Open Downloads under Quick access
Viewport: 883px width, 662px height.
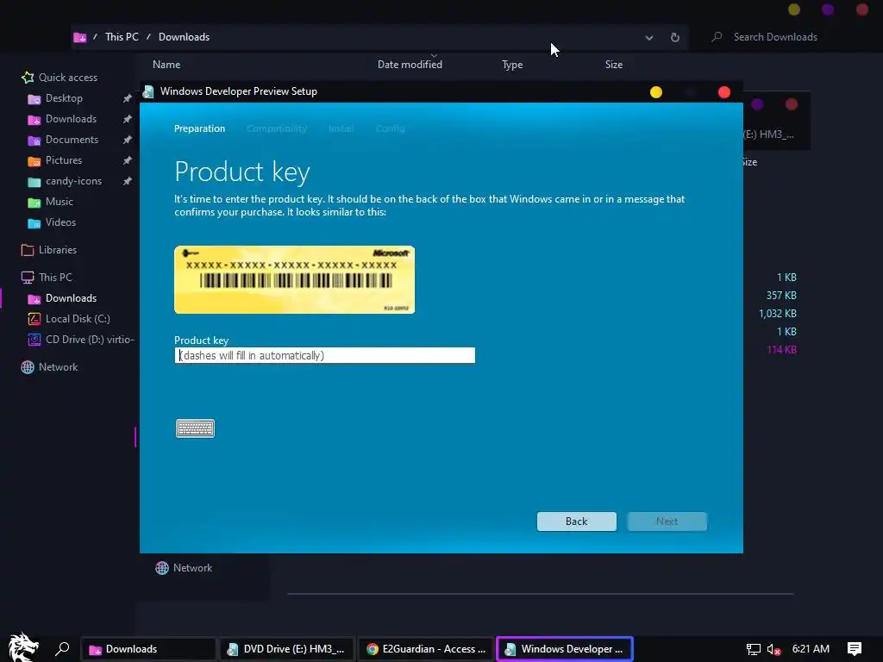(71, 119)
